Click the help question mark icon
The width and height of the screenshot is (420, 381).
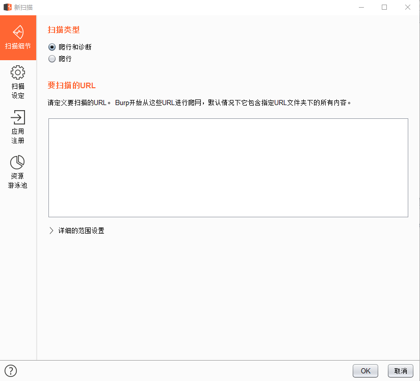click(11, 371)
